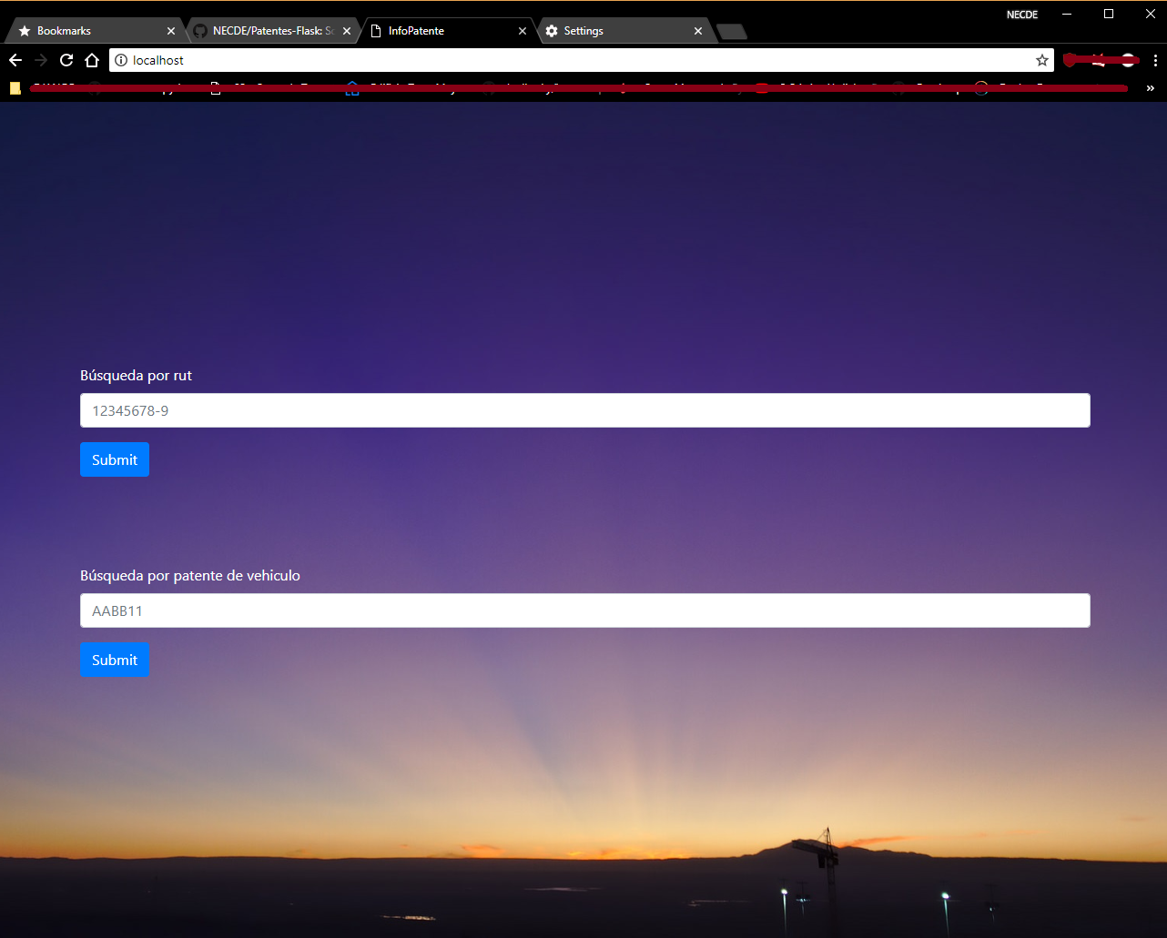Show hidden bookmarks with the double chevron
The width and height of the screenshot is (1167, 938).
(x=1151, y=88)
